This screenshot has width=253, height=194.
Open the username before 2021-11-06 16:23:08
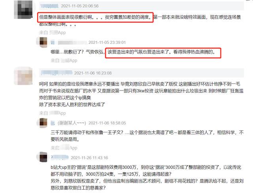[x=56, y=73]
